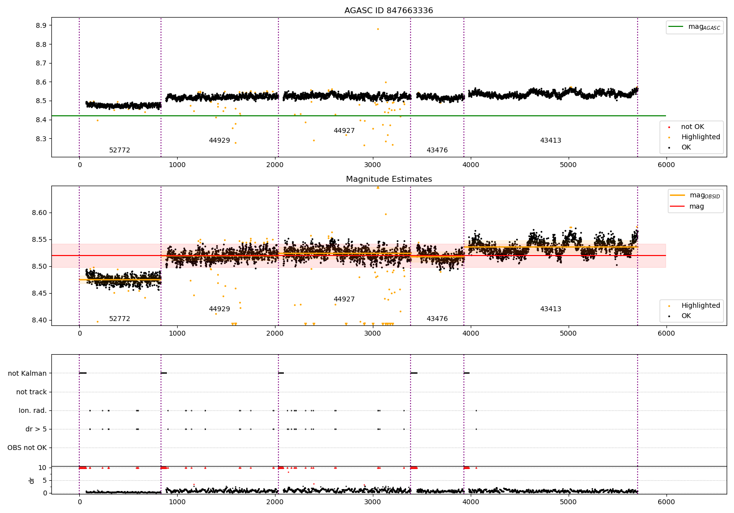734x513 pixels.
Task: Click the 3000 x-axis tick under top plot
Action: 373,165
